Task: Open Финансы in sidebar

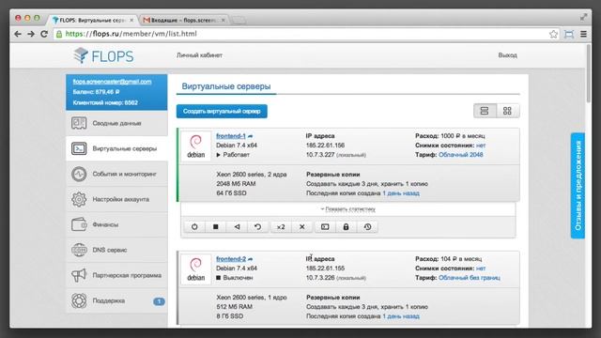Action: coord(116,224)
